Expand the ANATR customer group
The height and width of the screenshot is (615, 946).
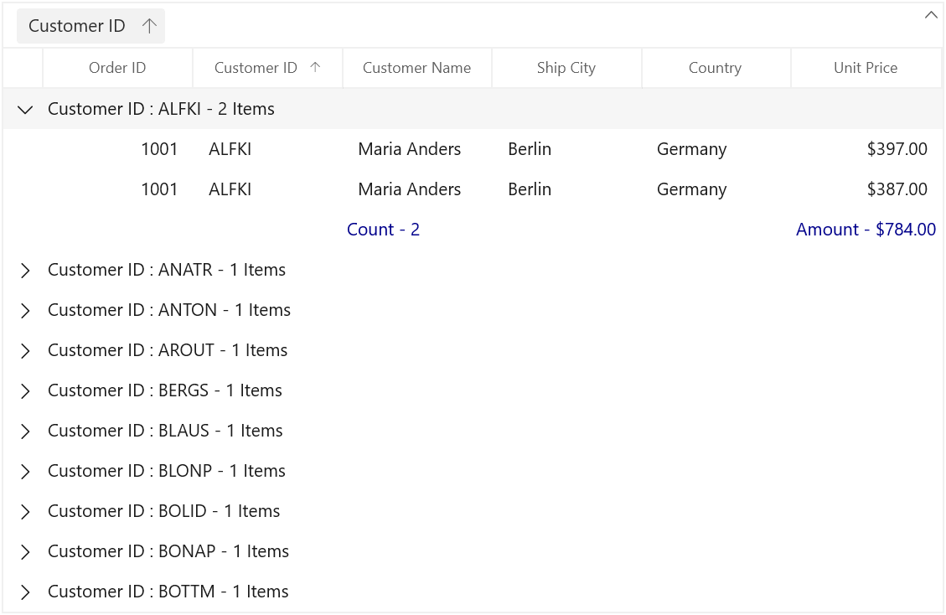point(25,271)
